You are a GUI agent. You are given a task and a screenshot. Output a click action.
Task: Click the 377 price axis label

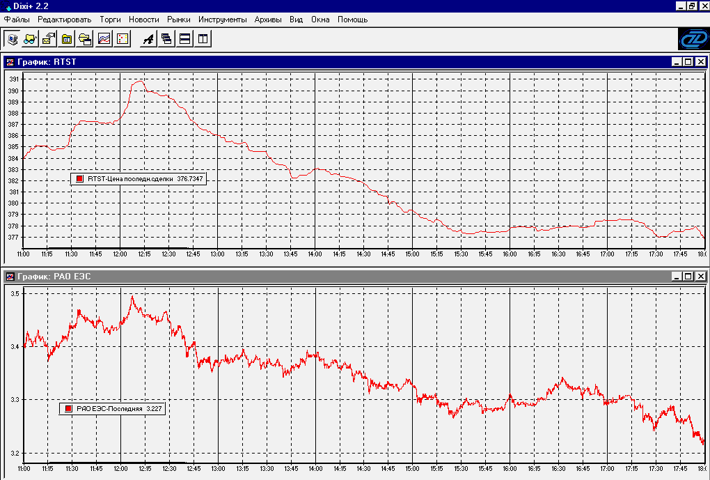click(x=14, y=237)
